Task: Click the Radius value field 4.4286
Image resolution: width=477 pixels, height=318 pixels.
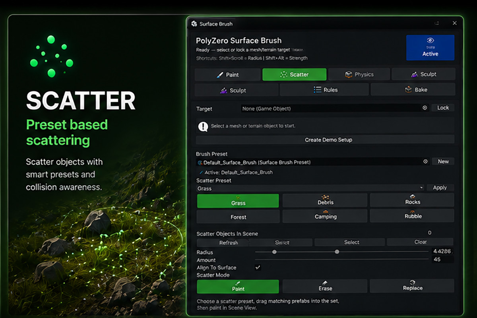Action: coord(443,252)
